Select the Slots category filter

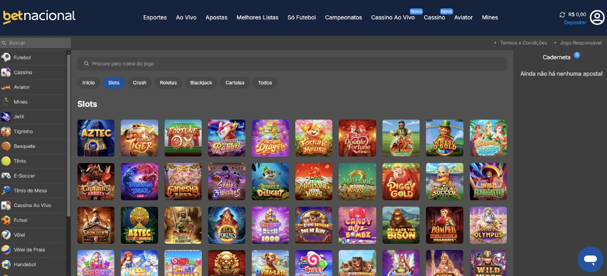[114, 83]
